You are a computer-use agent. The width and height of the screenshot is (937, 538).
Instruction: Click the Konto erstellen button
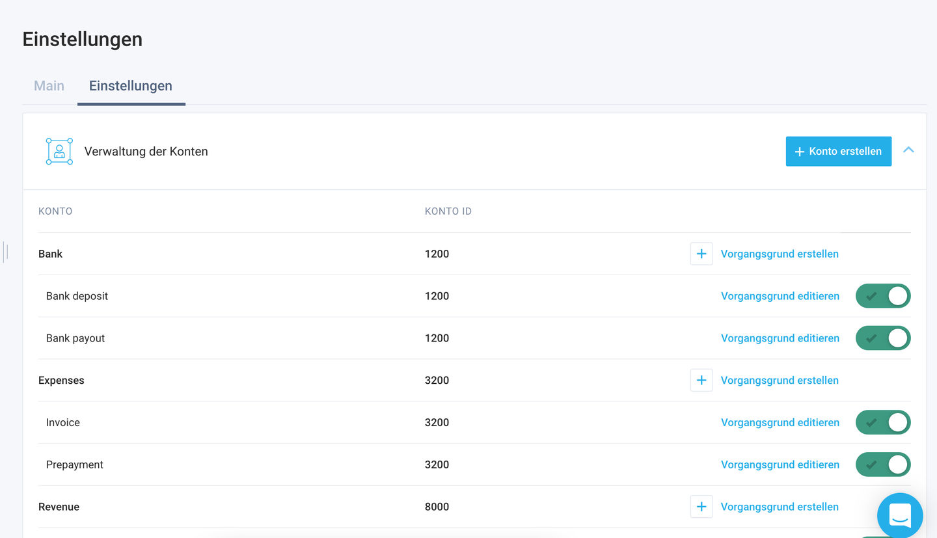(839, 151)
